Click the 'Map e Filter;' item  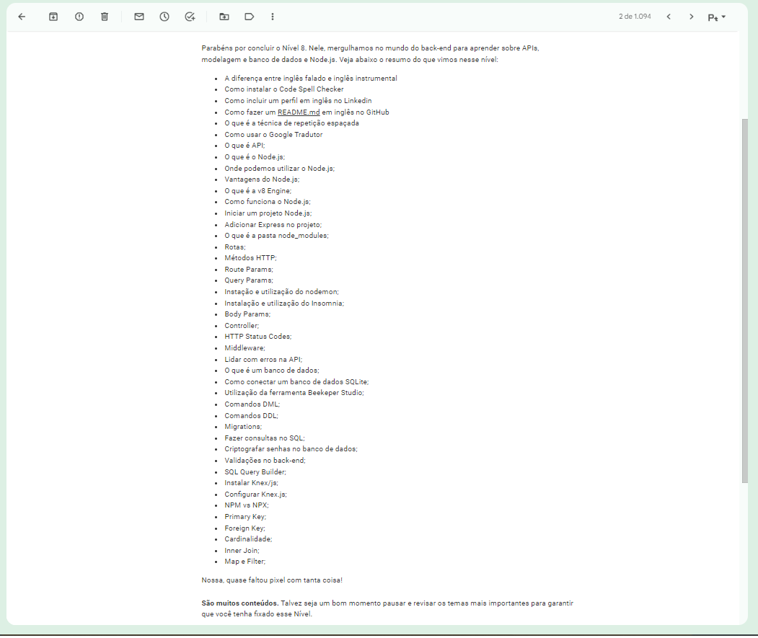[x=244, y=562]
